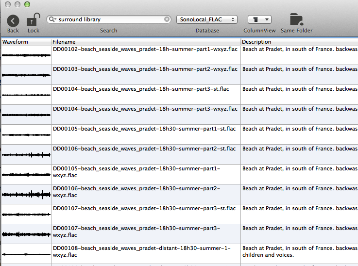Click the Description column header
This screenshot has width=358, height=266.
click(299, 42)
